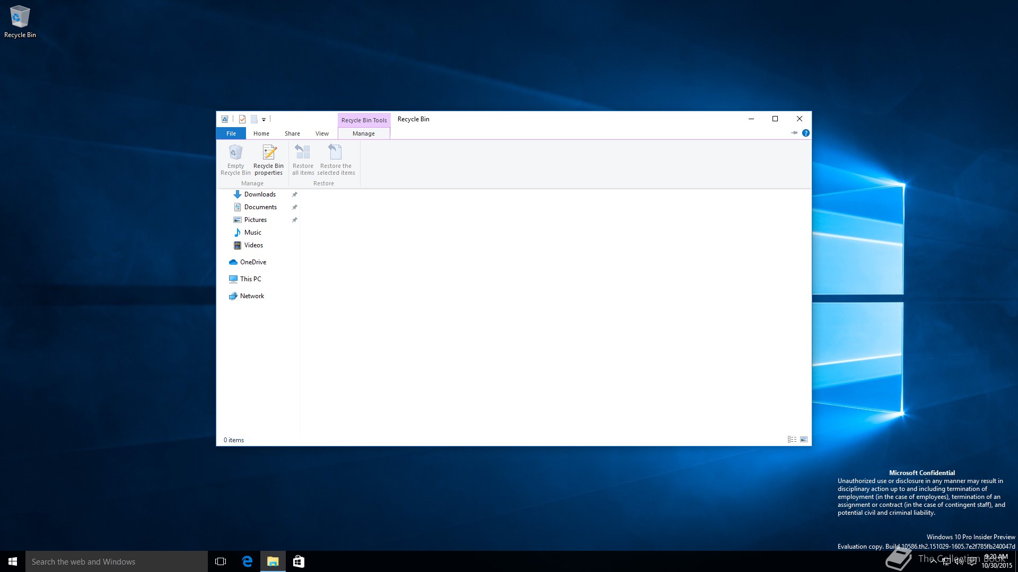Click Empty Recycle Bin in ribbon

[235, 160]
